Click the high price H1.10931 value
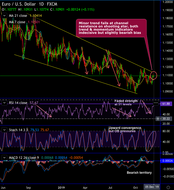Viewport: 174px width, 190px height. click(25, 10)
